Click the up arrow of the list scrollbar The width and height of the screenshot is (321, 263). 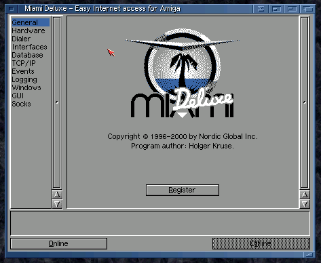coord(57,195)
